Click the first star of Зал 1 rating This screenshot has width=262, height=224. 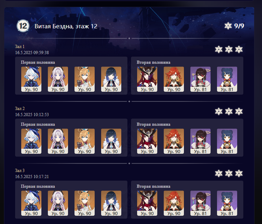[x=219, y=49]
